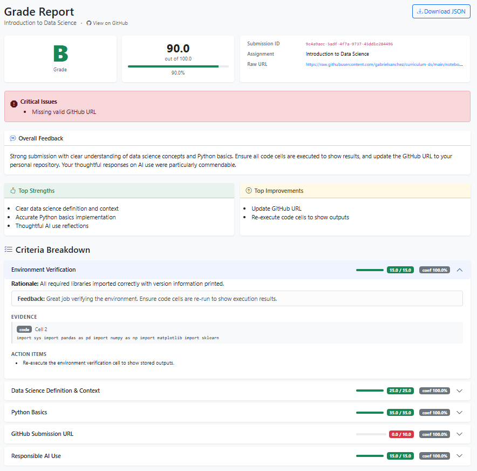Click the download icon on Download JSON
477x471 pixels.
[x=420, y=11]
